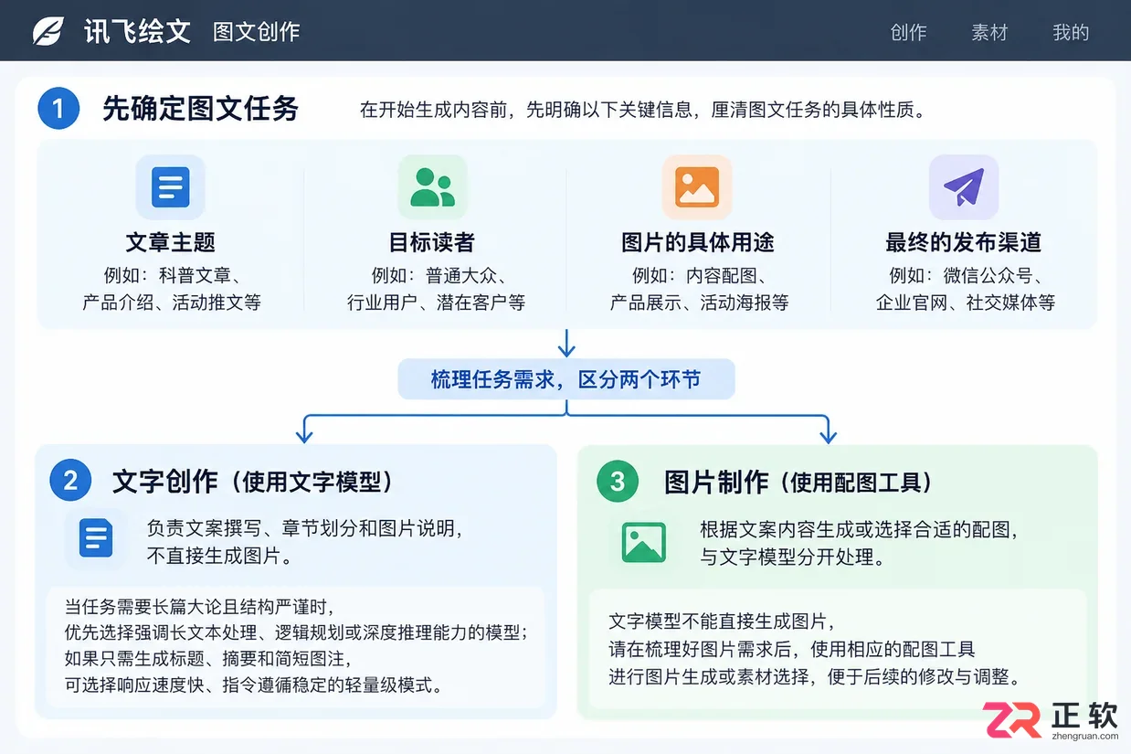The width and height of the screenshot is (1131, 754).
Task: Click the 先确定图文任务 heading
Action: (x=201, y=109)
